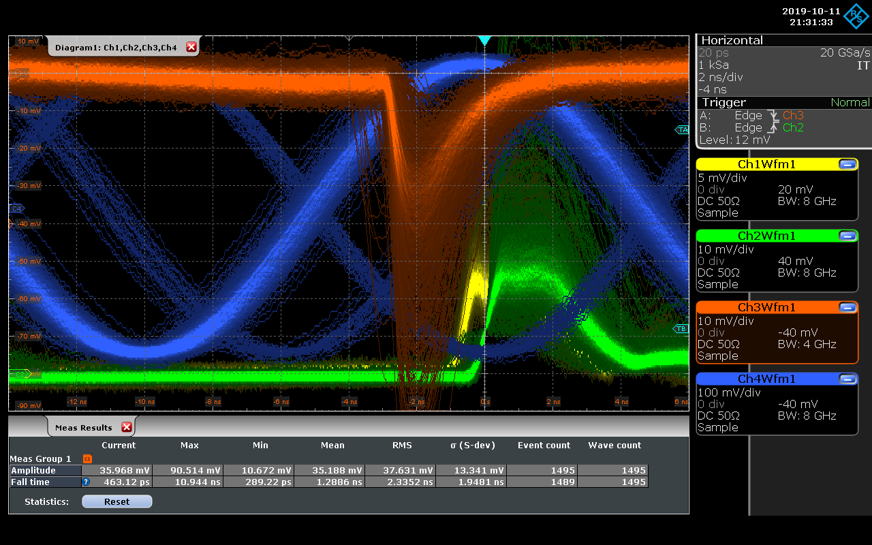Click the cyan trigger position marker
This screenshot has width=872, height=545.
point(484,42)
